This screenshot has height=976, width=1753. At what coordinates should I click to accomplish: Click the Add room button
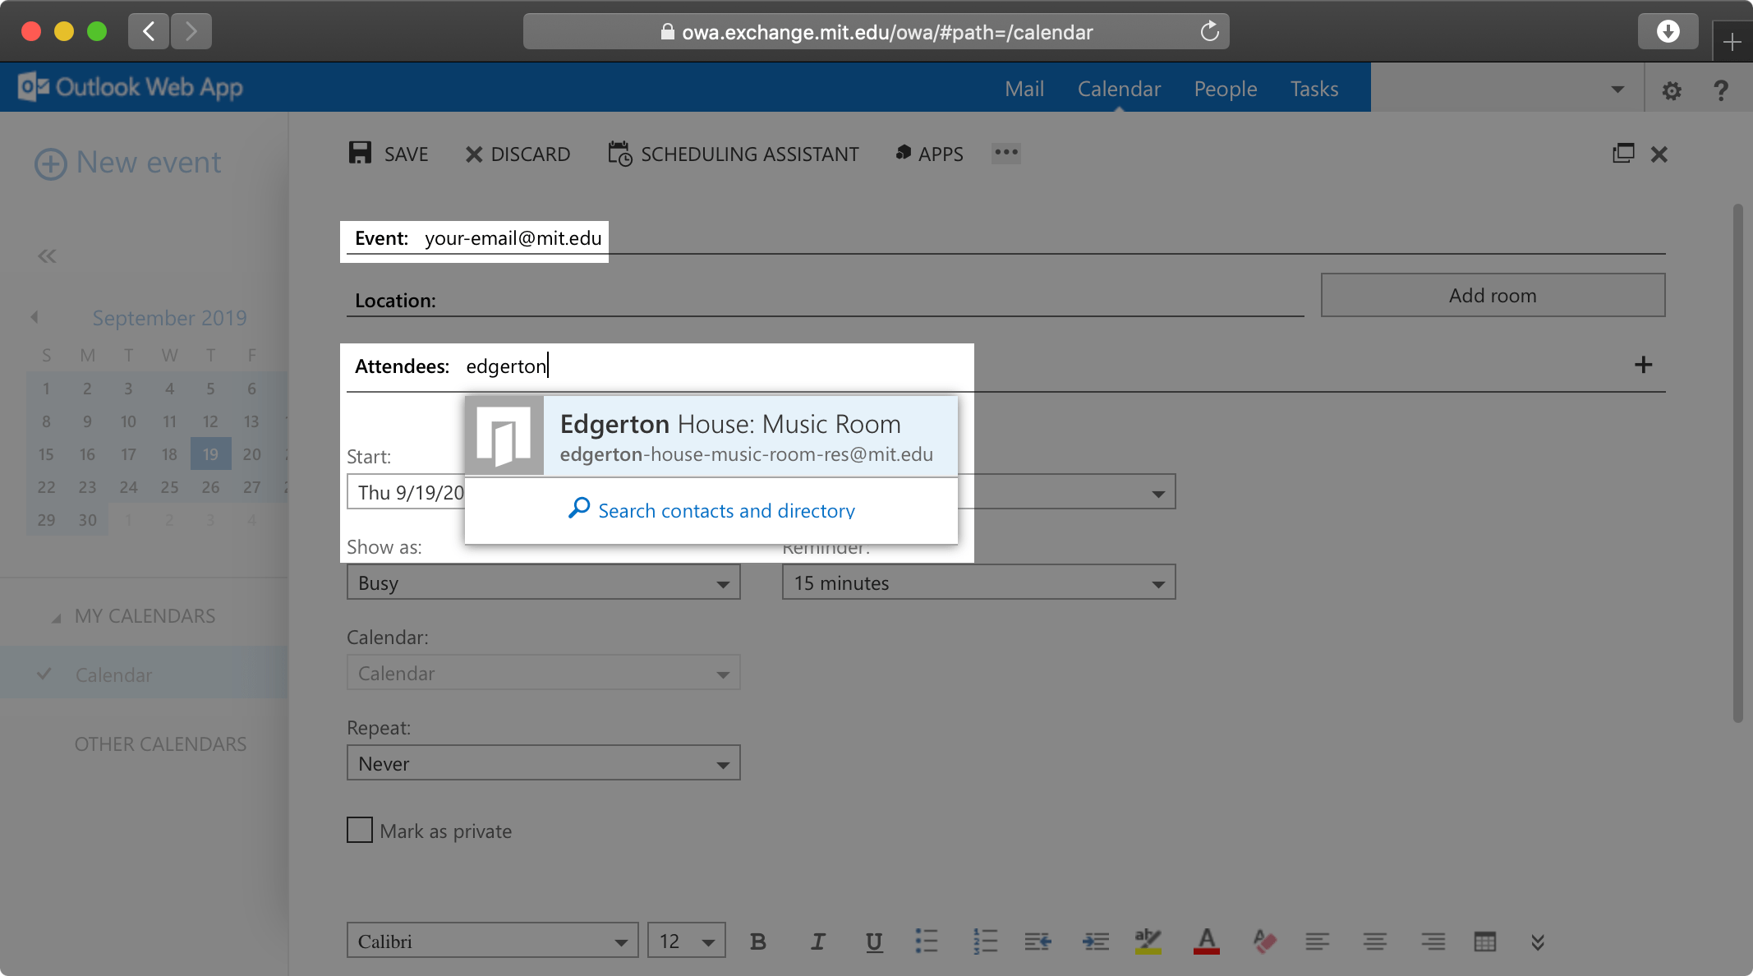click(x=1493, y=295)
